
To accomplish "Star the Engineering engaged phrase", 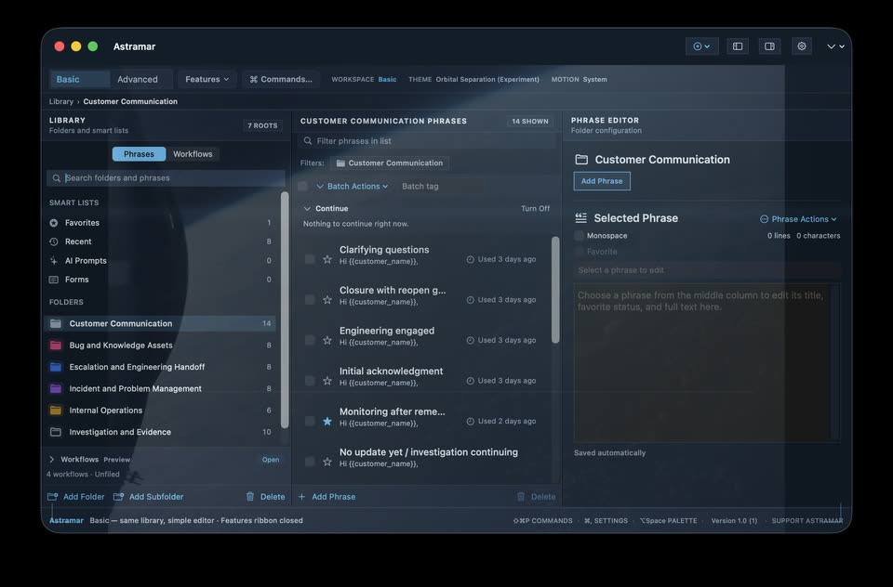I will point(327,340).
